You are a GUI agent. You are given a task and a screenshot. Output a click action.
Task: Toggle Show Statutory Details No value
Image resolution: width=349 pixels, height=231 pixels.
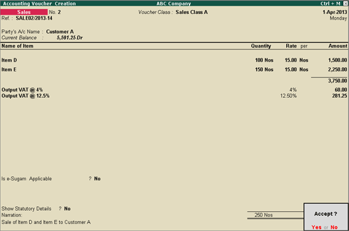tap(67, 209)
